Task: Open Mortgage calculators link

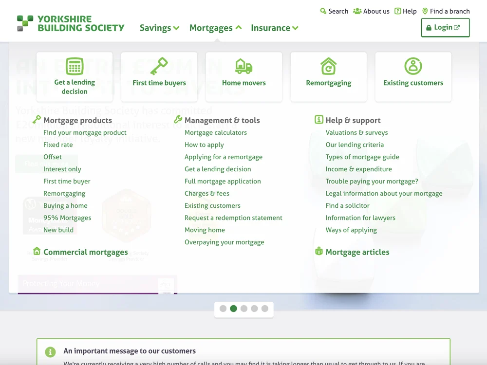Action: point(216,132)
